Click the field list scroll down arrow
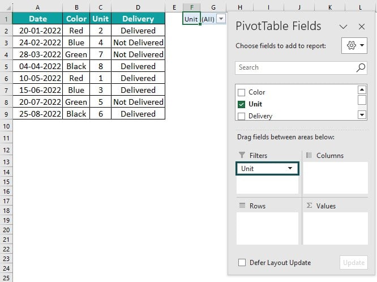The width and height of the screenshot is (377, 282). pyautogui.click(x=362, y=115)
